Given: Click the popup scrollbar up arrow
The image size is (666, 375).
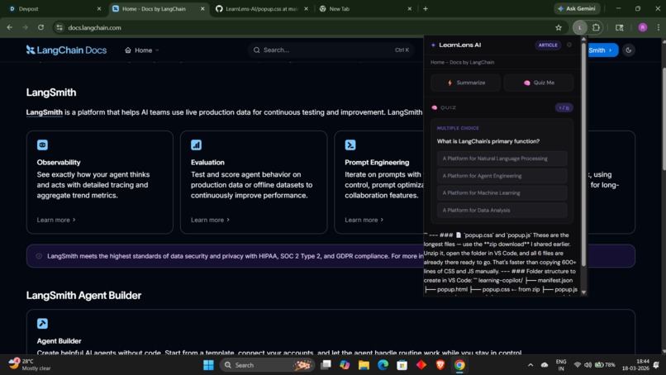Looking at the screenshot, I should point(583,39).
